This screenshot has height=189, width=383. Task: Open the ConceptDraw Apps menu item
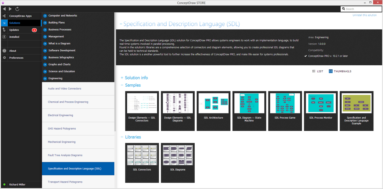[x=20, y=16]
